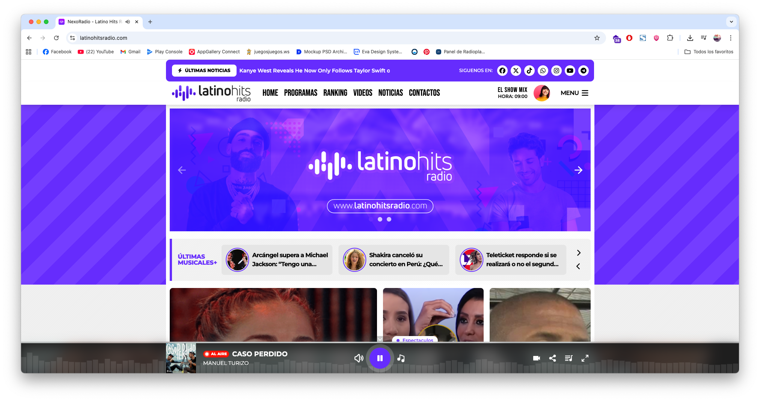Click the ÚLTIMAS NOTICIAS button
The width and height of the screenshot is (760, 401).
(x=204, y=71)
